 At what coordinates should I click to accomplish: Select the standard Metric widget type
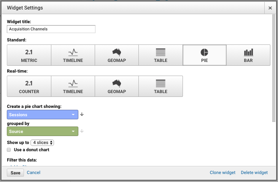coord(29,55)
